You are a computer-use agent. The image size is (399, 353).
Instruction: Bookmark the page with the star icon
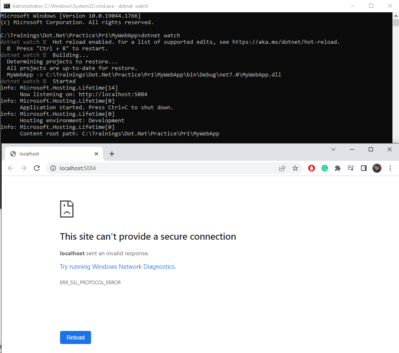pyautogui.click(x=295, y=168)
